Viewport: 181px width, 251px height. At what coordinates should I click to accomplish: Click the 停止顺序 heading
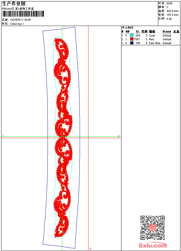click(128, 28)
